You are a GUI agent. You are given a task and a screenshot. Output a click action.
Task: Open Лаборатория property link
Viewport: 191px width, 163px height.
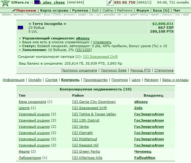pos(30,158)
